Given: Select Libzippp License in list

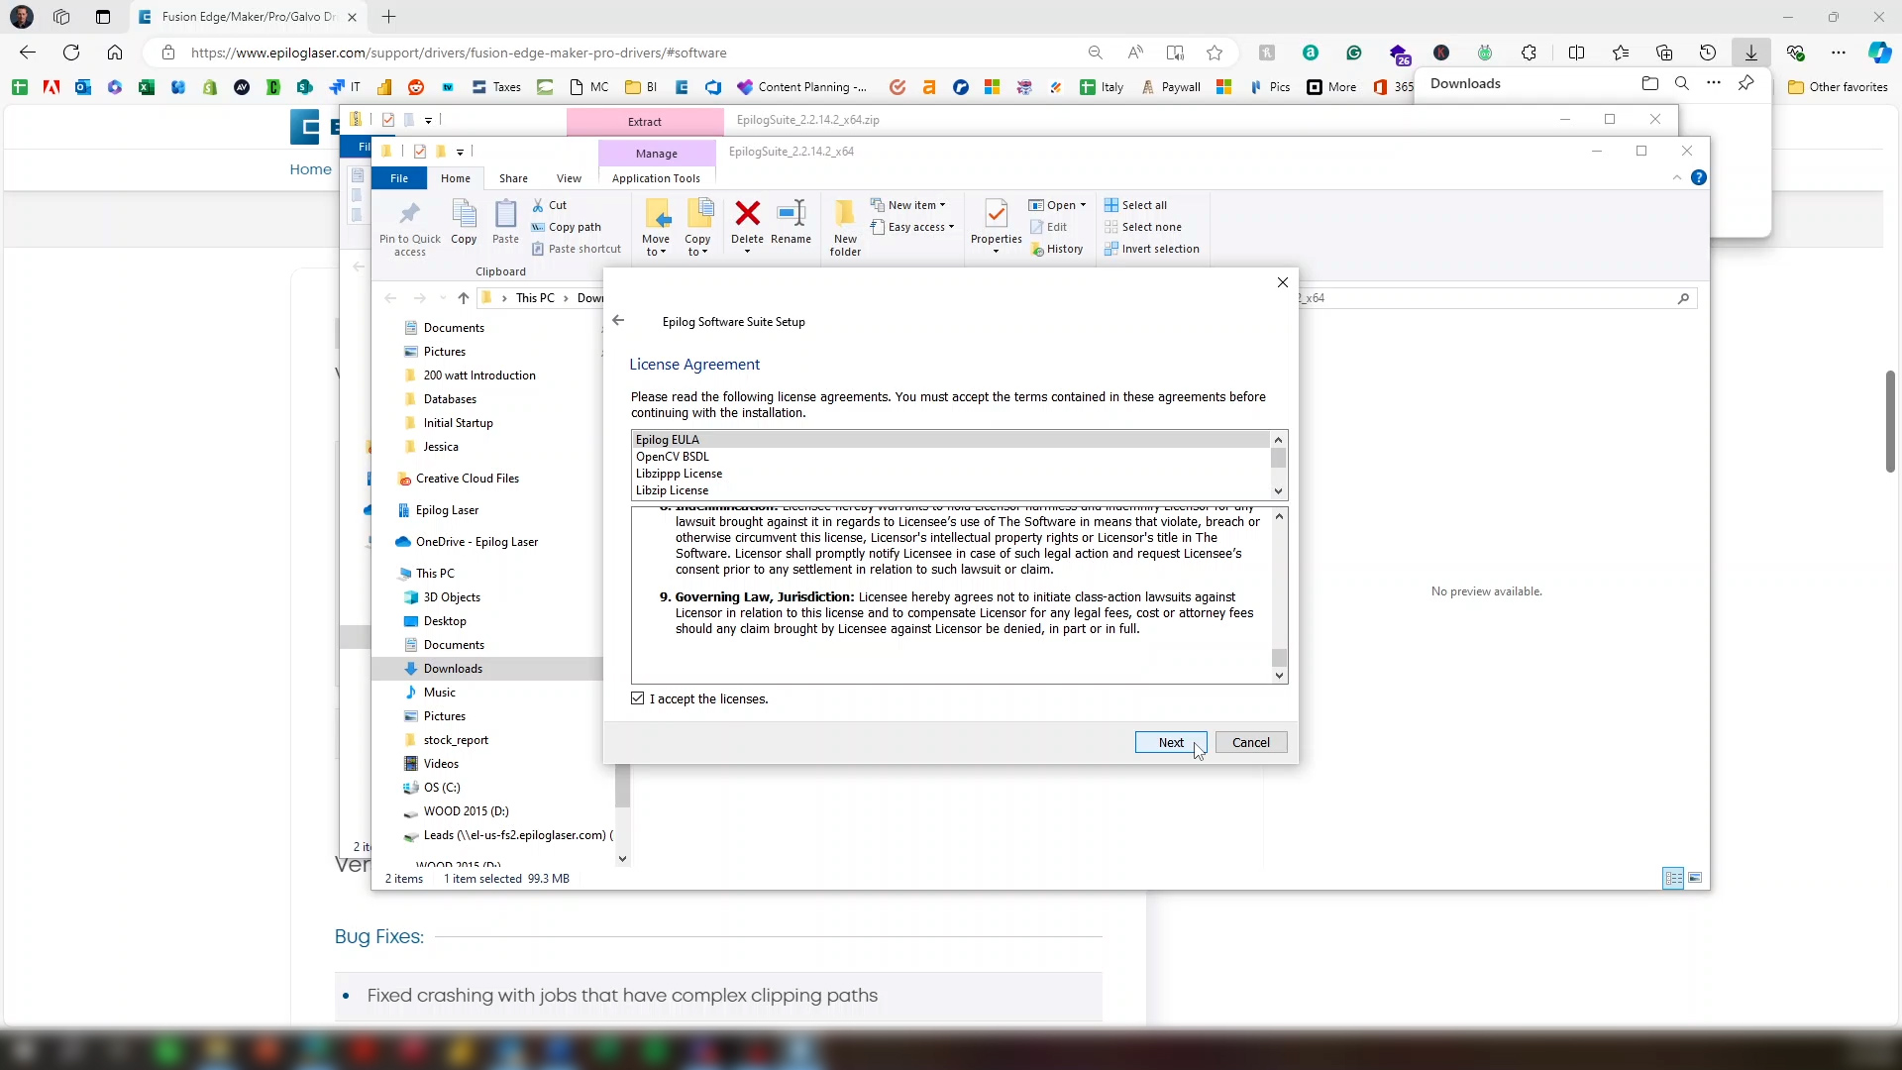Looking at the screenshot, I should coord(679,474).
